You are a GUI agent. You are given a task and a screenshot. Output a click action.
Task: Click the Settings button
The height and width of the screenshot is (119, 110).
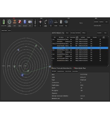click(84, 33)
